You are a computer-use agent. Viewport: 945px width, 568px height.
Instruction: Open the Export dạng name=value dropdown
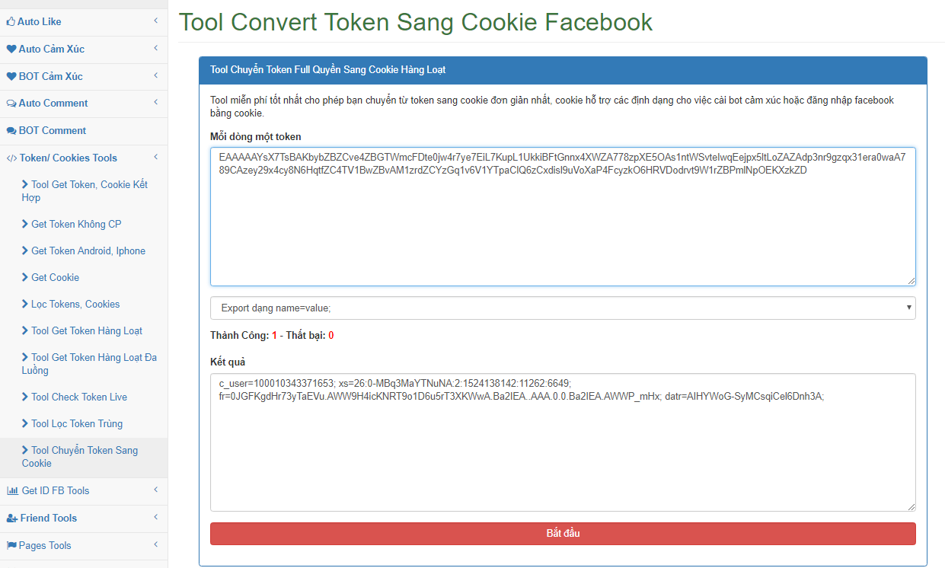pos(563,308)
